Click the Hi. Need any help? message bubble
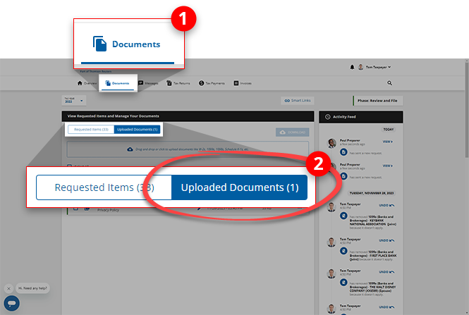This screenshot has width=469, height=315. (x=32, y=288)
